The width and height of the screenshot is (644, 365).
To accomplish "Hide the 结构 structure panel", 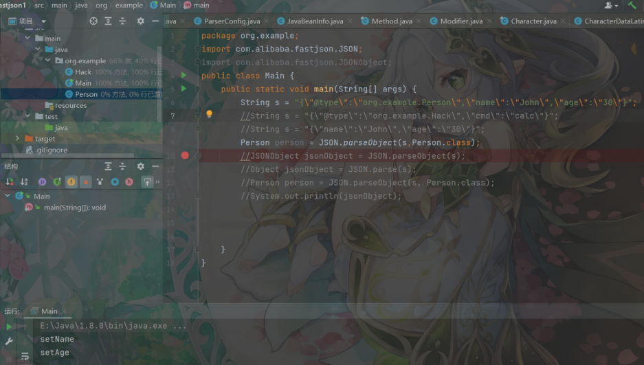I will coord(155,166).
